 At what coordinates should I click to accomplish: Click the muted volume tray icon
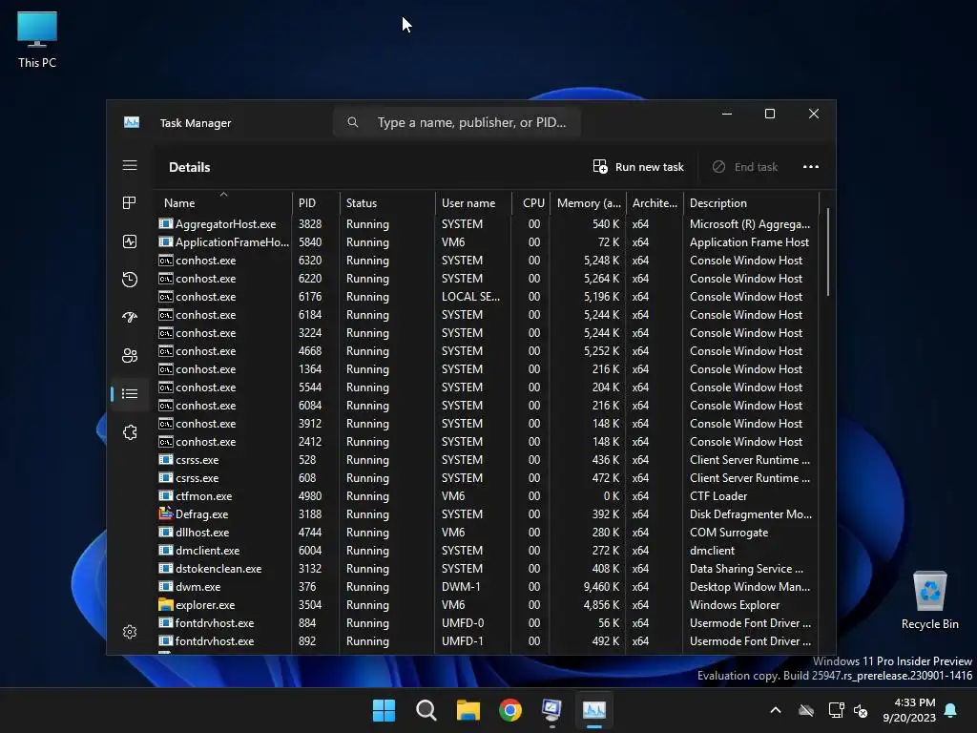pyautogui.click(x=861, y=710)
